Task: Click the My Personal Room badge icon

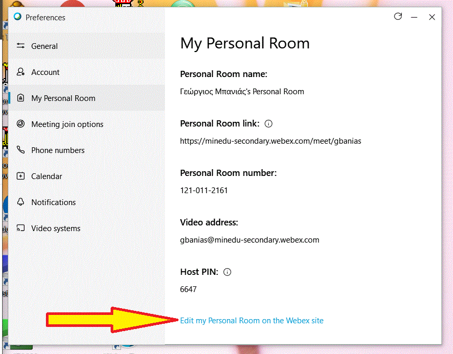Action: click(x=20, y=98)
